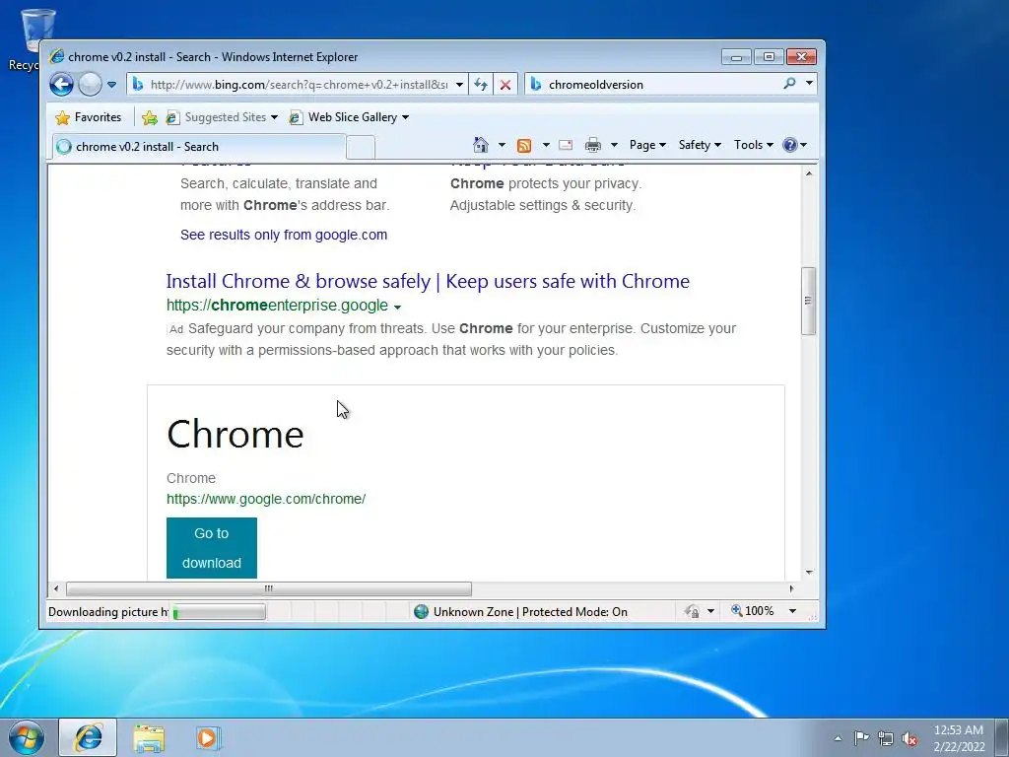Open Install Chrome & browse safely result

point(428,281)
